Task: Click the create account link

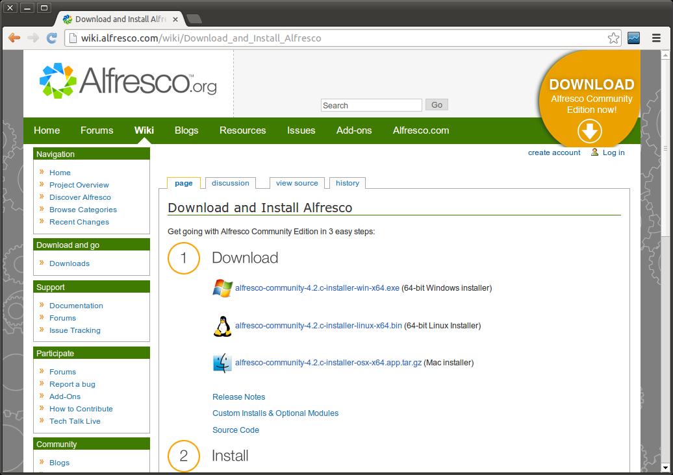Action: tap(554, 152)
